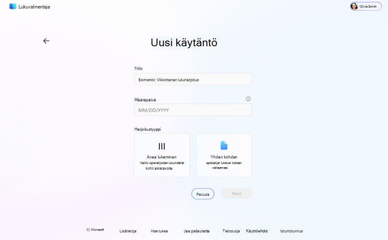Image resolution: width=388 pixels, height=240 pixels.
Task: Open the Lisätietoja footer link
Action: pos(128,231)
